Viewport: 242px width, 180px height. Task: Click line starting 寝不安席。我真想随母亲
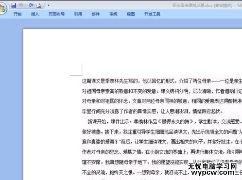(x=162, y=162)
